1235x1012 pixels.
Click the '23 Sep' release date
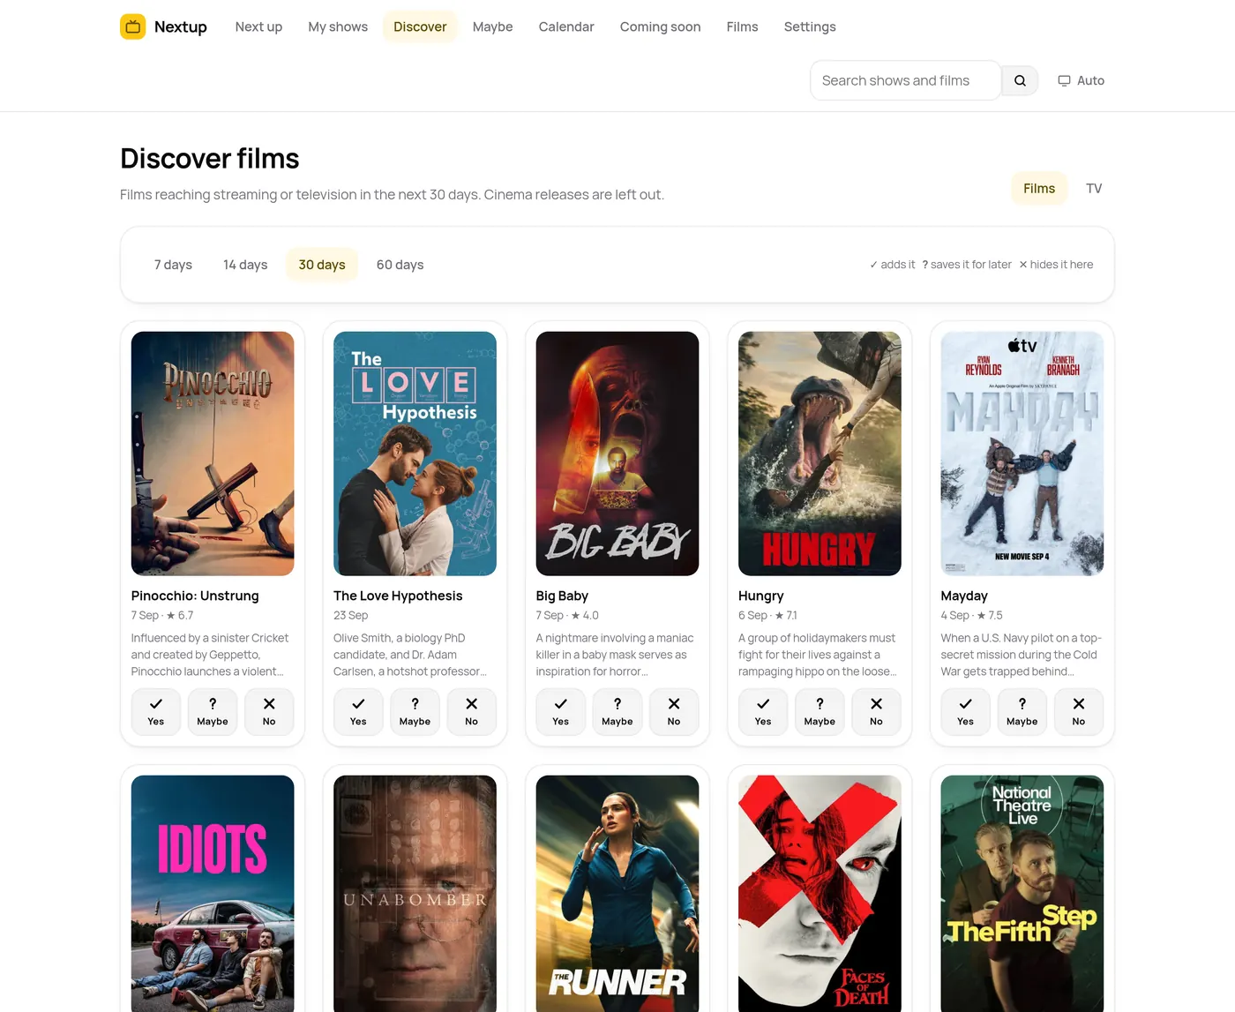point(351,615)
